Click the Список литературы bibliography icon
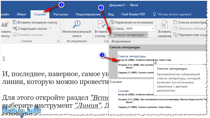 pyautogui.click(x=111, y=35)
